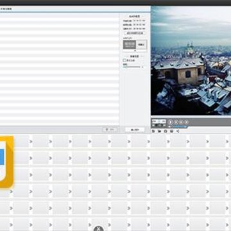Tick the checkbox in the settings panel
This screenshot has width=231, height=231.
124,60
